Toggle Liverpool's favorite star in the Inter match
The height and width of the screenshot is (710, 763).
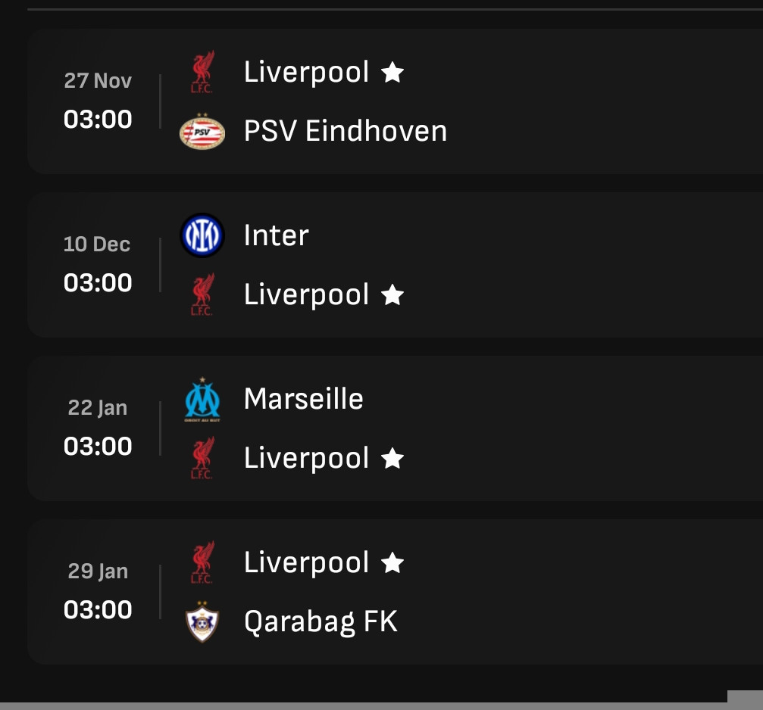coord(392,294)
